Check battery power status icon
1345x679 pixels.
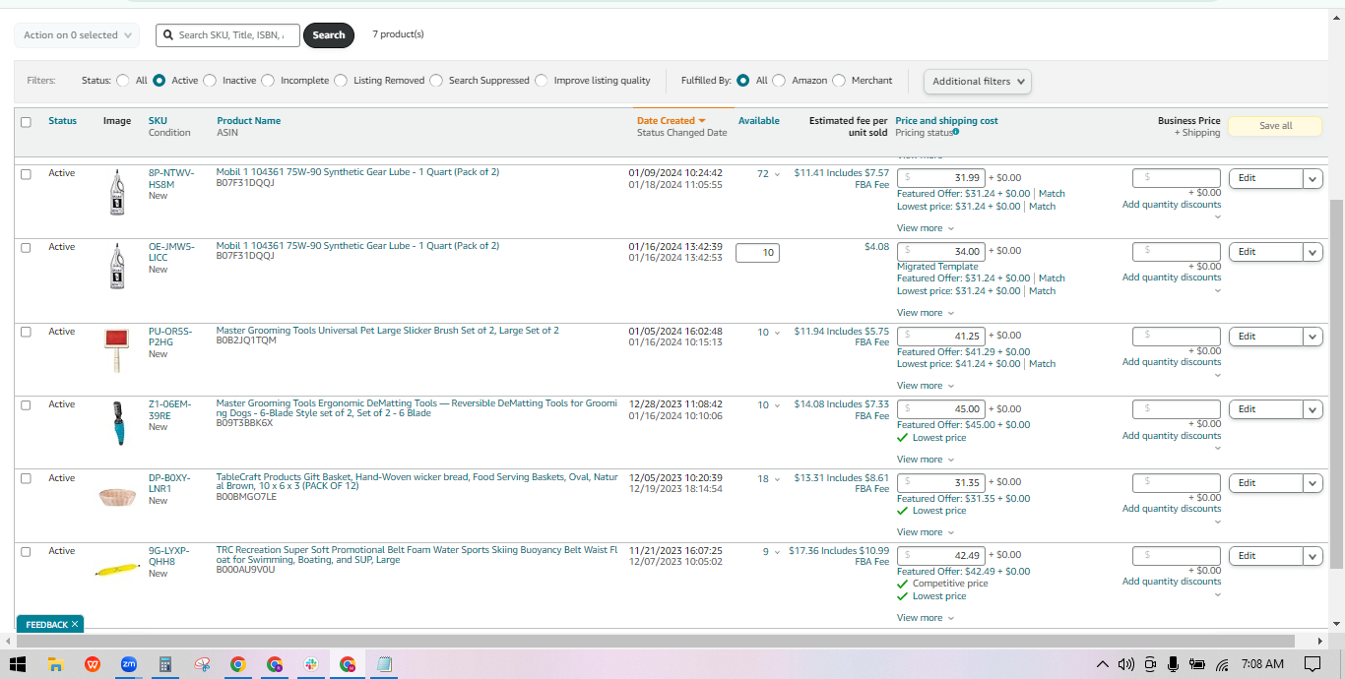(1197, 664)
